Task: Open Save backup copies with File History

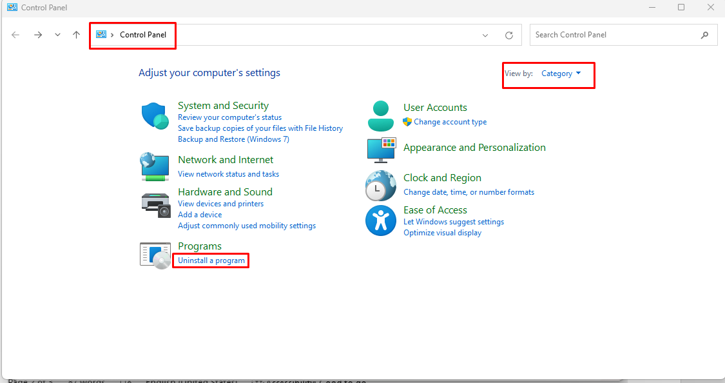Action: click(260, 128)
